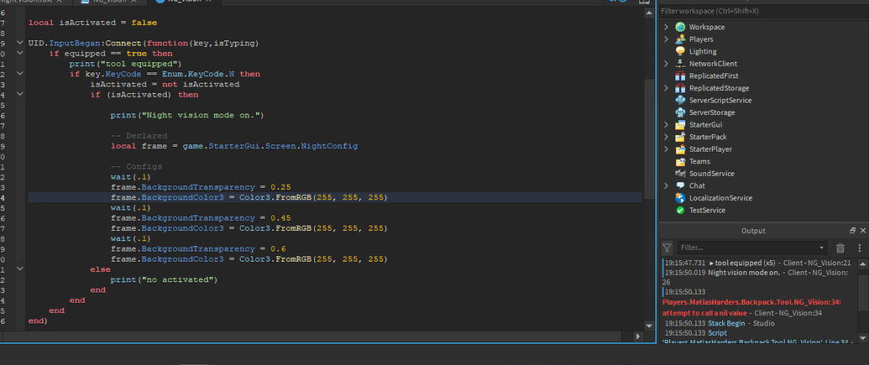869x365 pixels.
Task: Click the BackgroundTransparency = 0.25 line
Action: (x=201, y=187)
